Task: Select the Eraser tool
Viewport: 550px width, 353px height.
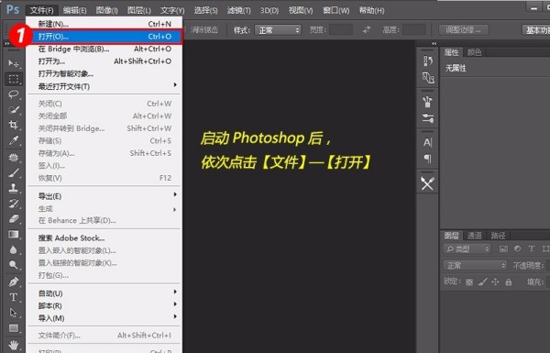Action: [14, 219]
